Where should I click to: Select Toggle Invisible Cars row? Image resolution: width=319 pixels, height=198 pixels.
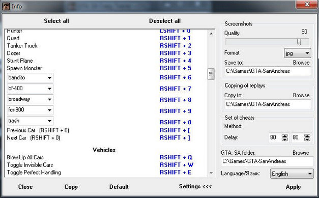[x=30, y=165]
